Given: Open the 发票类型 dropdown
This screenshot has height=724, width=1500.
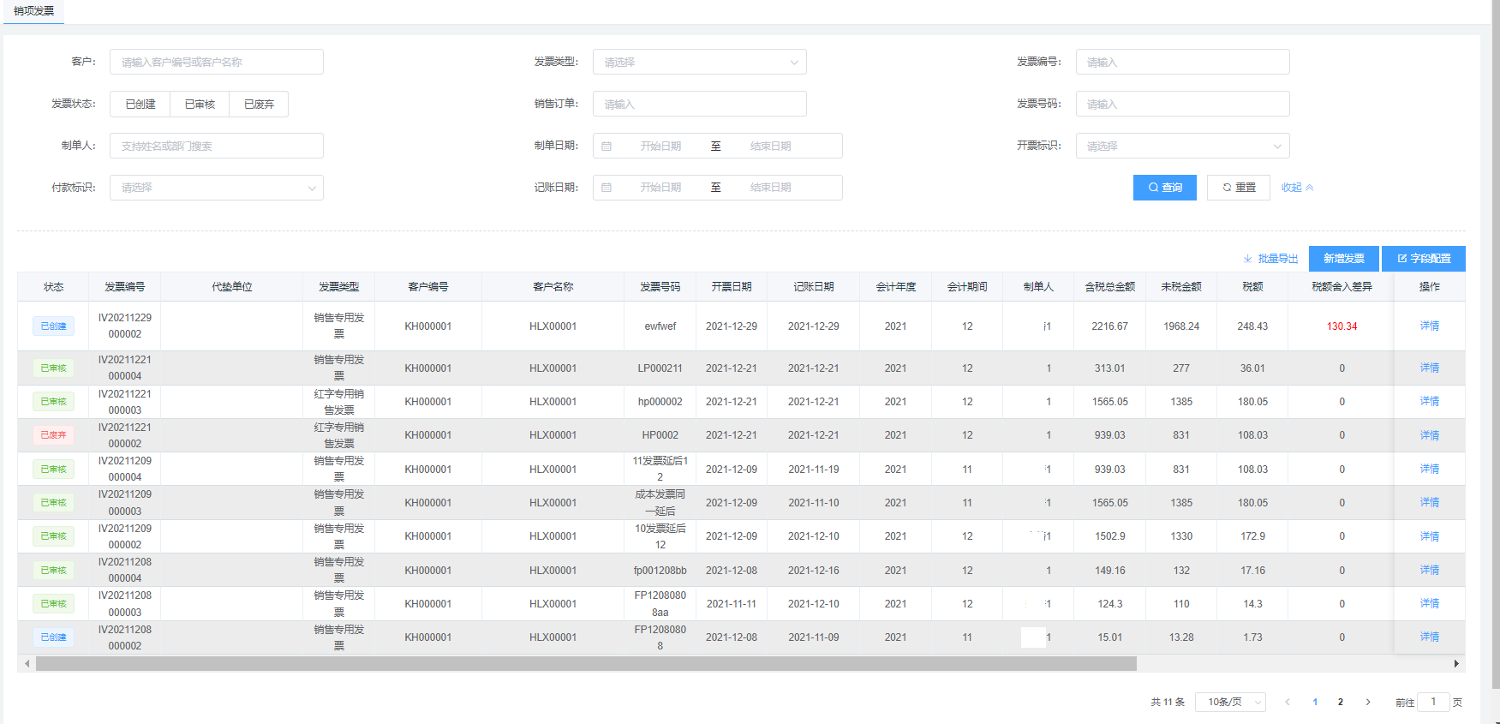Looking at the screenshot, I should 699,63.
